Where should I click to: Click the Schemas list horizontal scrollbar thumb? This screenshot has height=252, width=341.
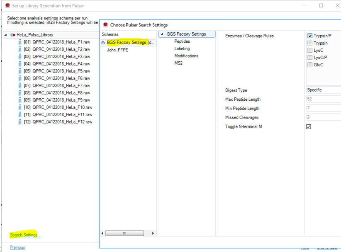(x=124, y=233)
